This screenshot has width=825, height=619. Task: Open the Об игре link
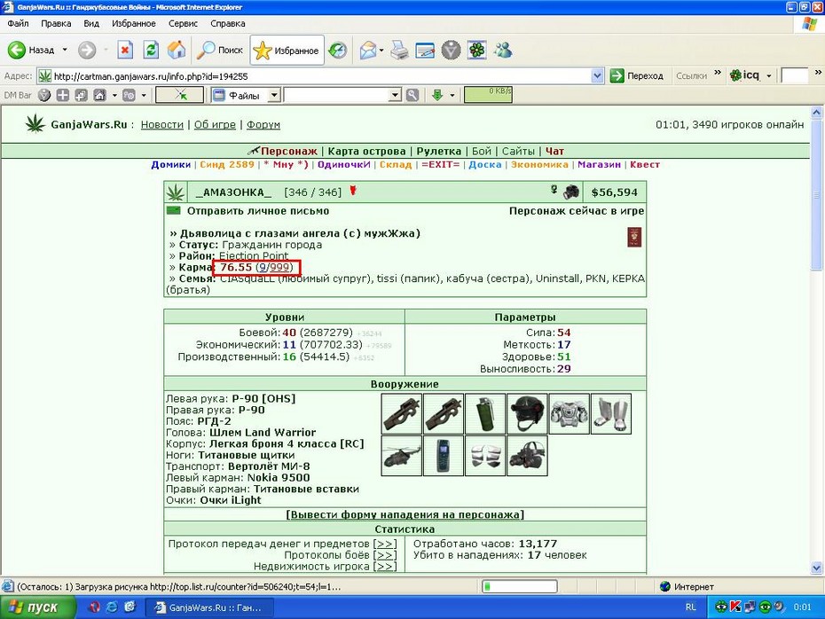point(215,125)
